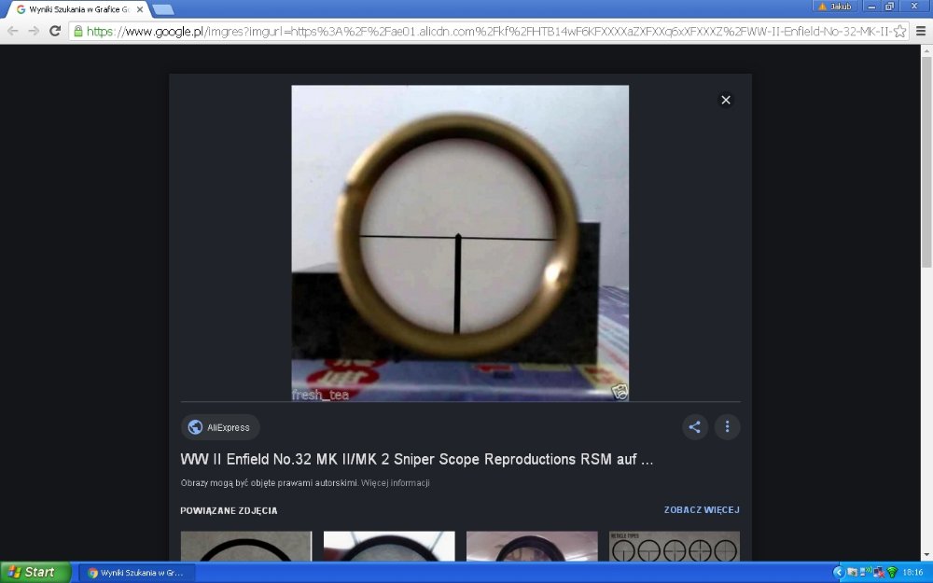Open first related scope thumbnail
Image resolution: width=933 pixels, height=583 pixels.
[x=246, y=546]
